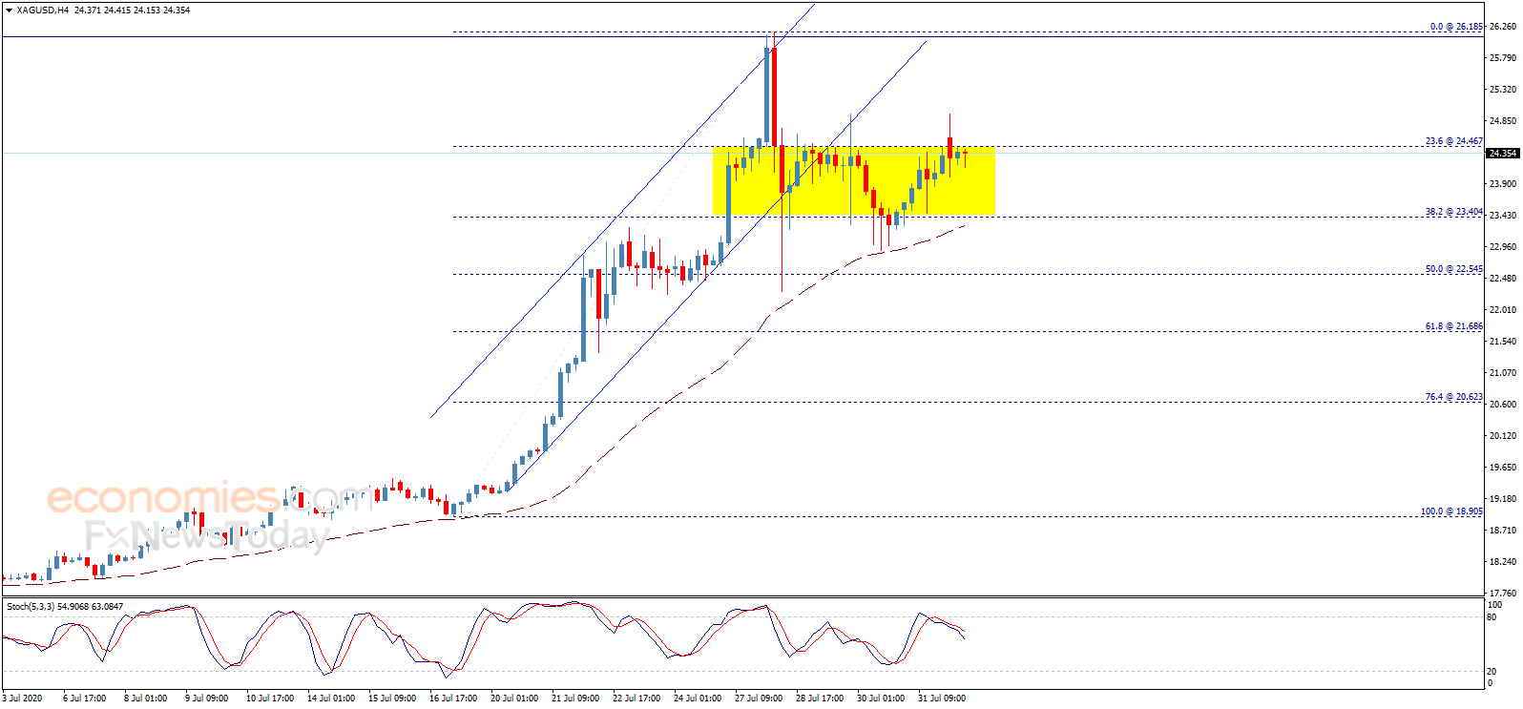Click the 31 Jul 09:00 time label
1523x709 pixels.
pyautogui.click(x=941, y=699)
